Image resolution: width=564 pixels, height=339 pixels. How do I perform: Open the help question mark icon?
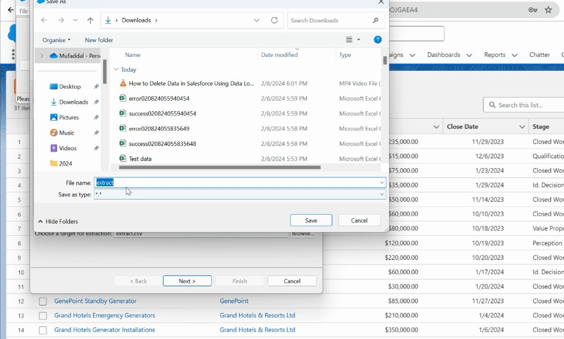coord(378,40)
